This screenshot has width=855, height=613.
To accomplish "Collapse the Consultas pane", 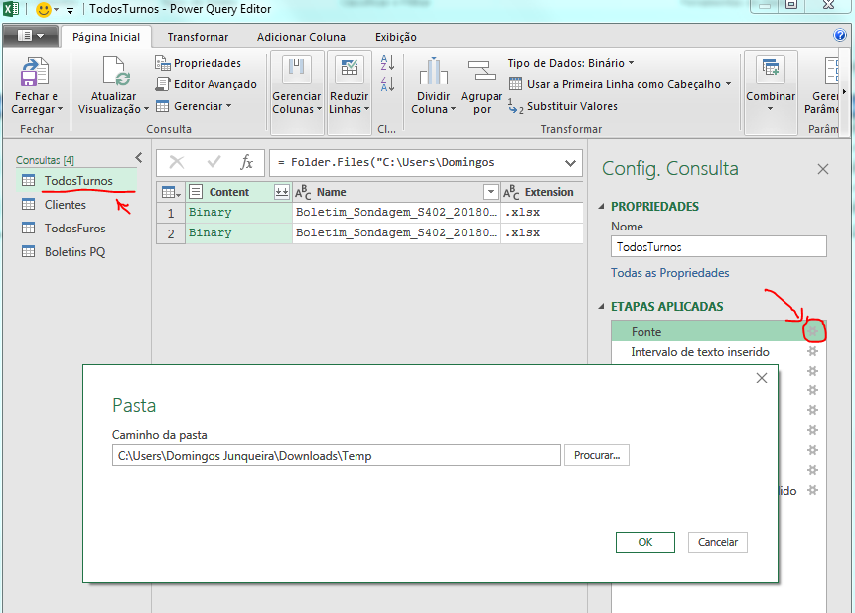I will pos(139,158).
